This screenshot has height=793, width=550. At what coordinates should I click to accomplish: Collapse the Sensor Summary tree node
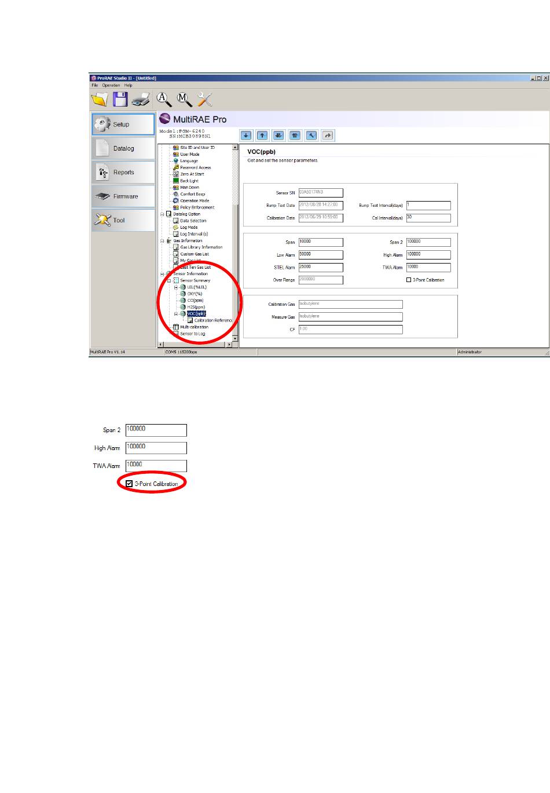(169, 280)
